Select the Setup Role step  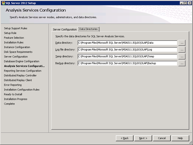10,33
